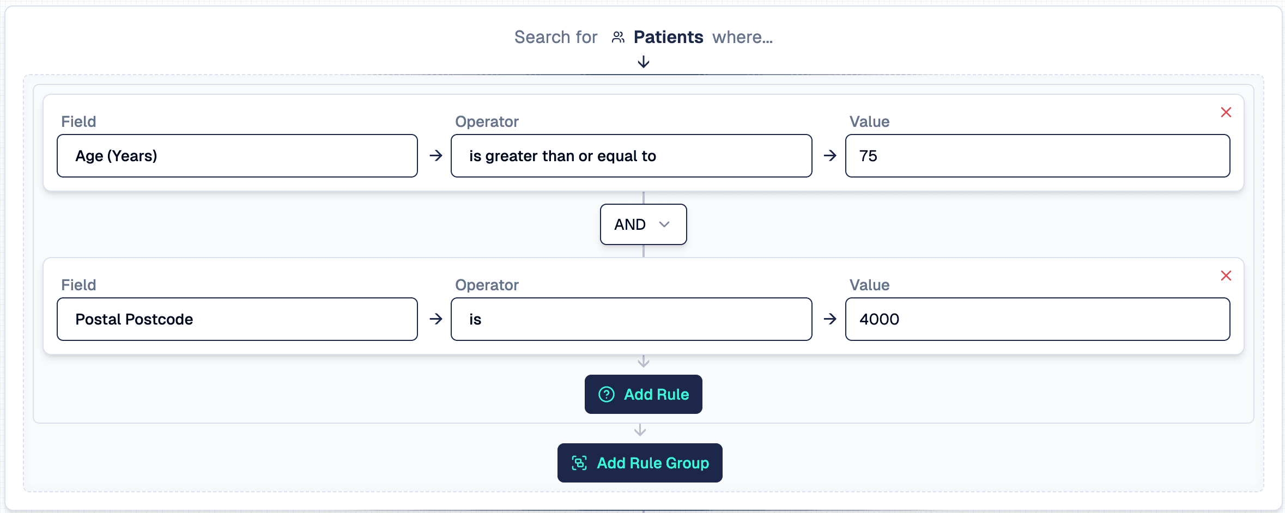Remove the Age (Years) rule with the red X

coord(1226,112)
